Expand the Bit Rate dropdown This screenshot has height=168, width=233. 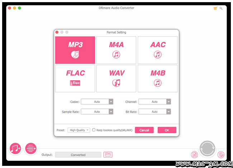pyautogui.click(x=155, y=111)
